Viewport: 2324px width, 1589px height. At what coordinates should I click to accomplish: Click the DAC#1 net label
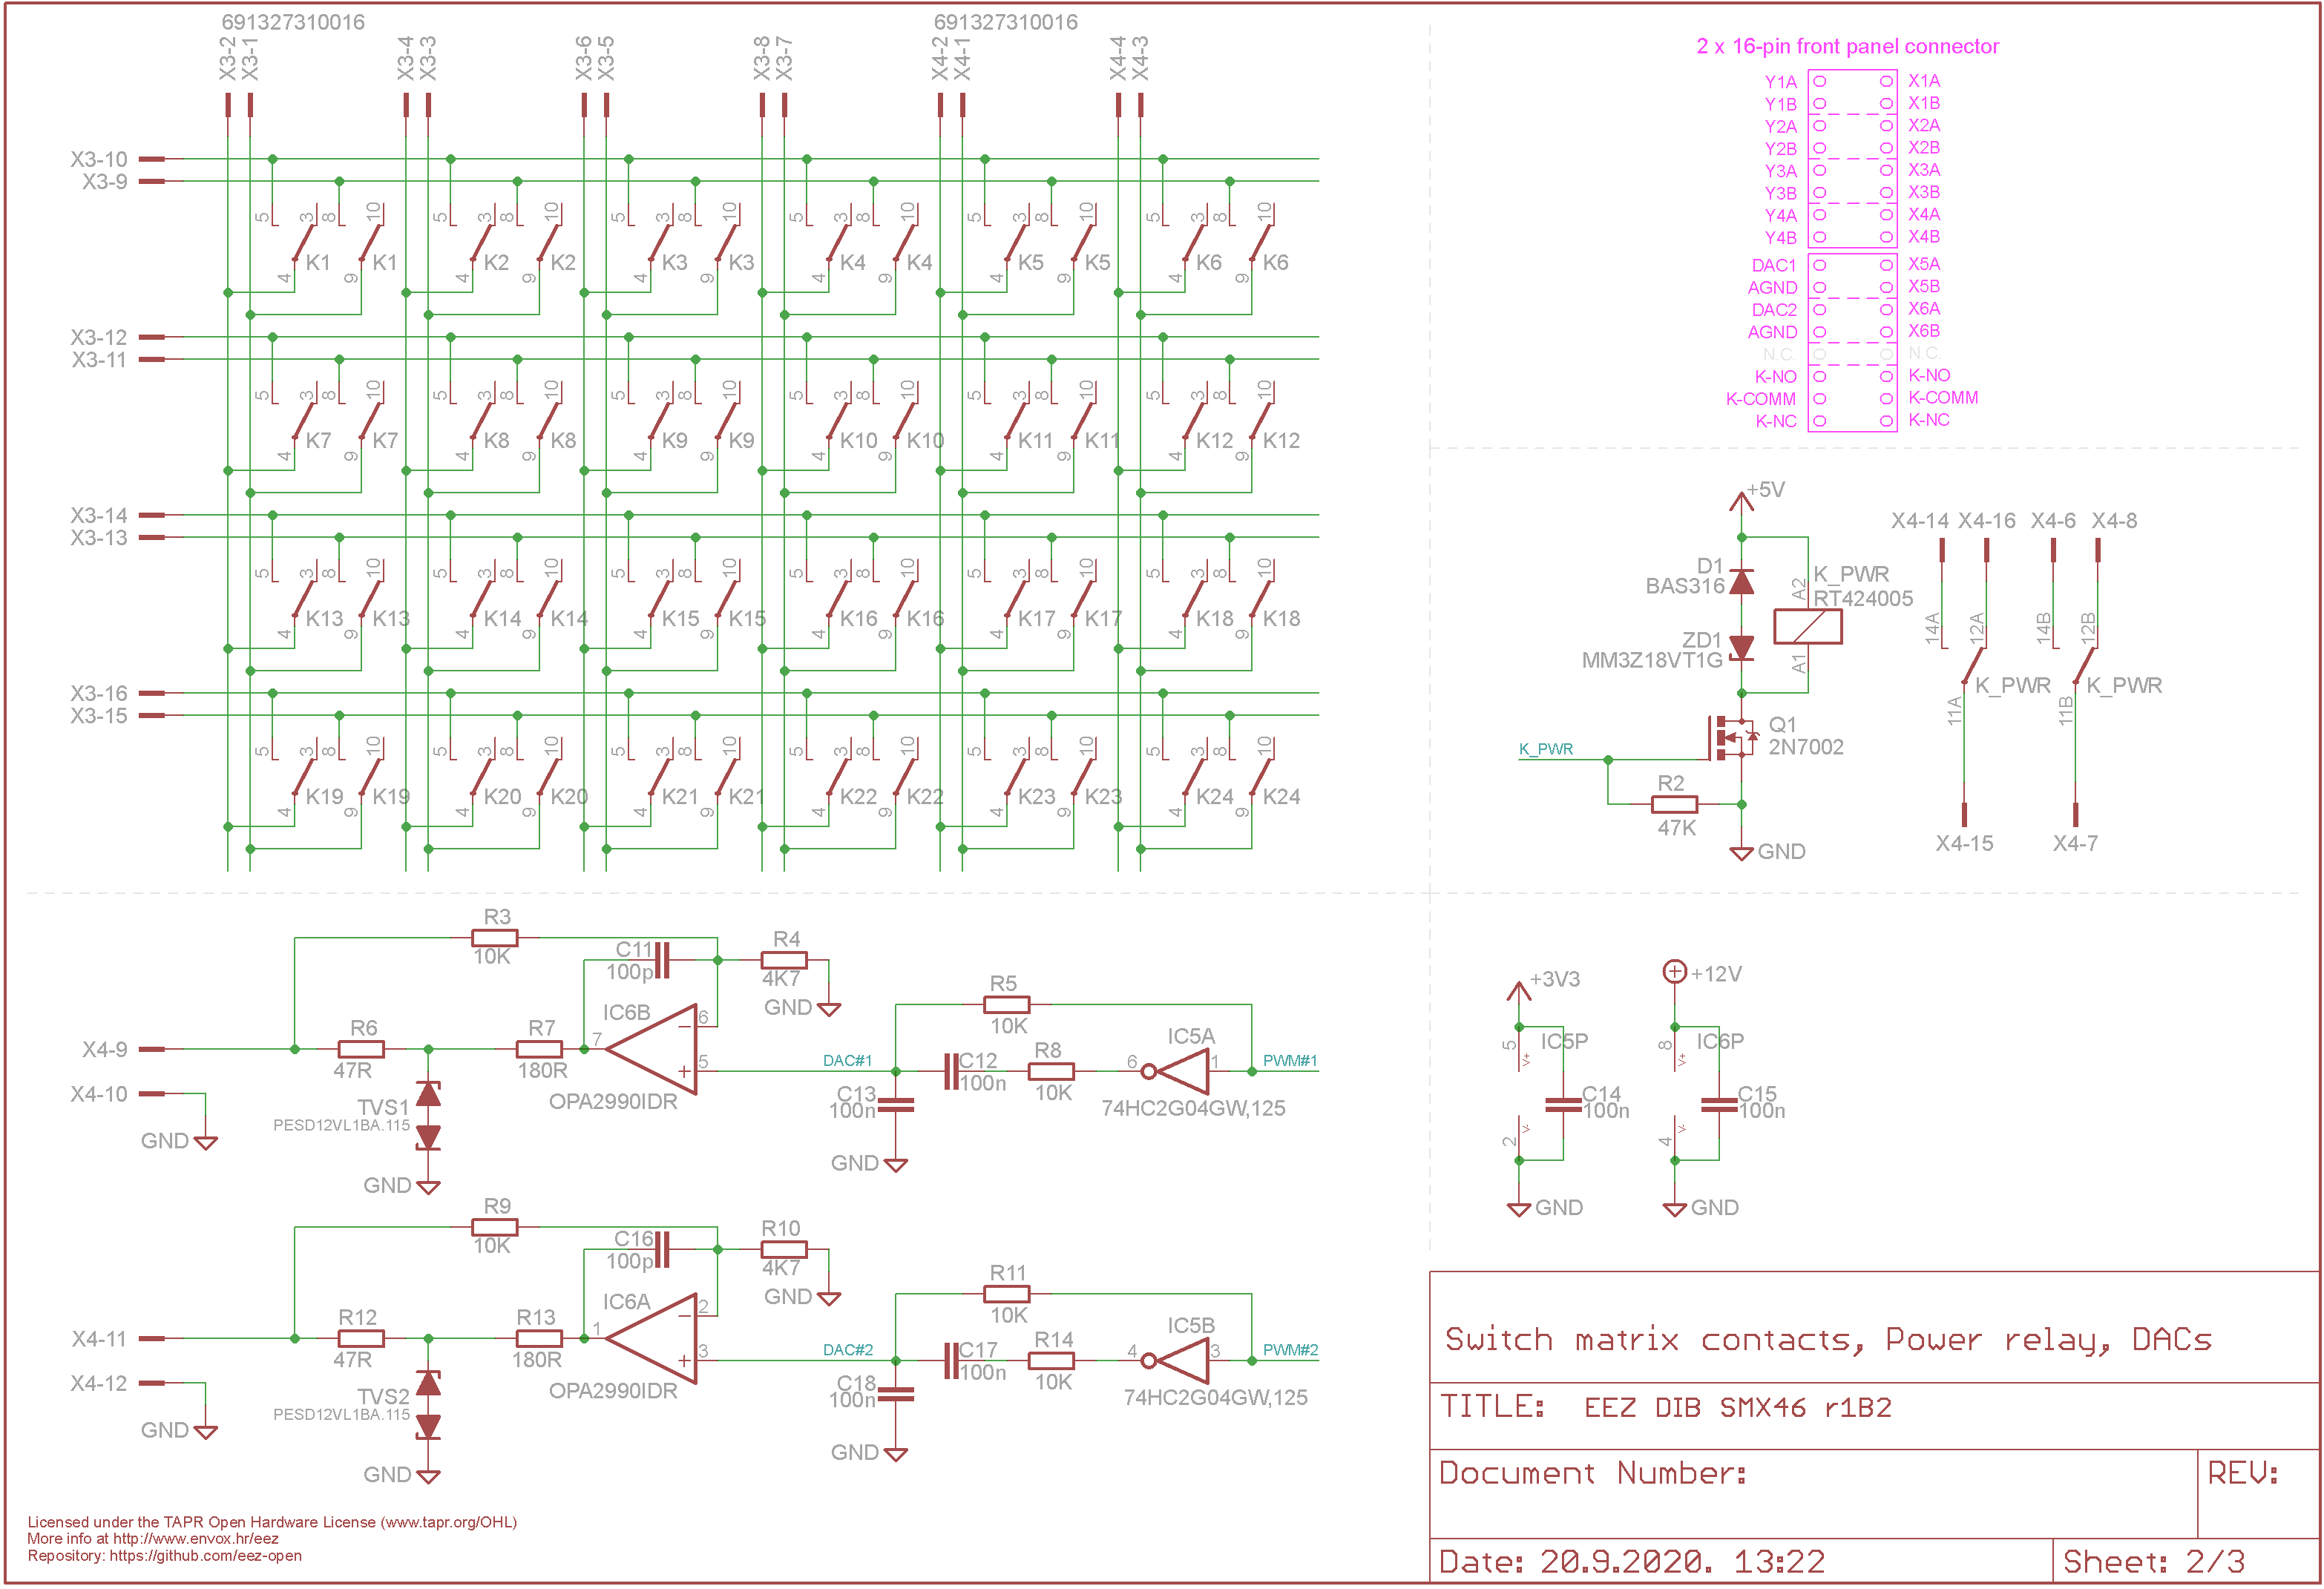click(x=847, y=1060)
